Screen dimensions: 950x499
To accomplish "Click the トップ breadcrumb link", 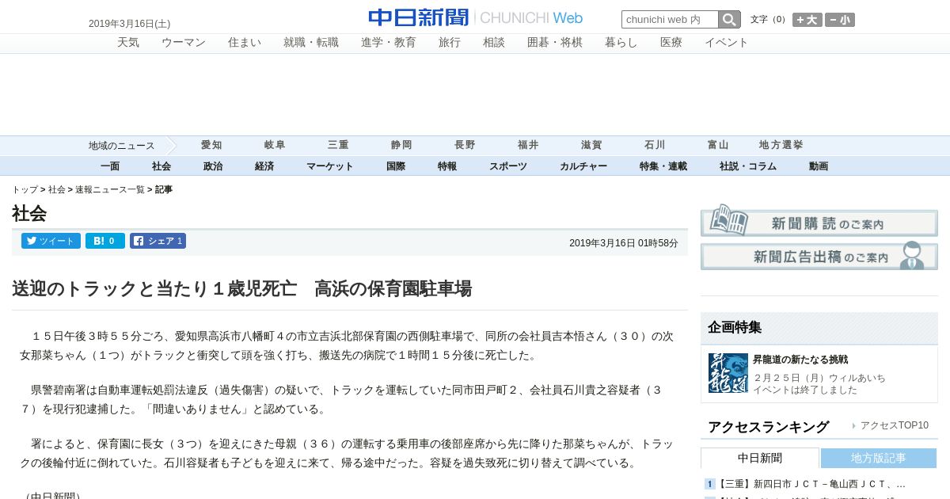I will point(25,190).
